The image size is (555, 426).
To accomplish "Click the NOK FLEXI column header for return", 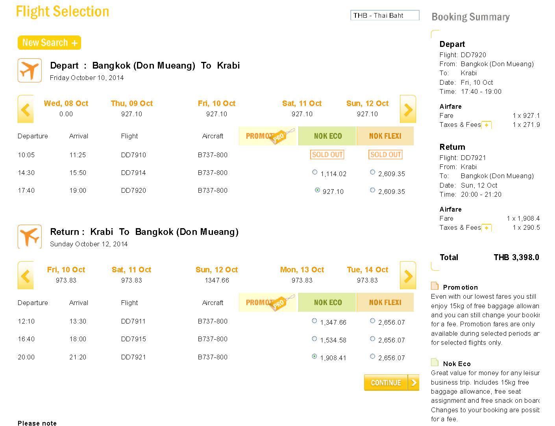I will coord(385,302).
